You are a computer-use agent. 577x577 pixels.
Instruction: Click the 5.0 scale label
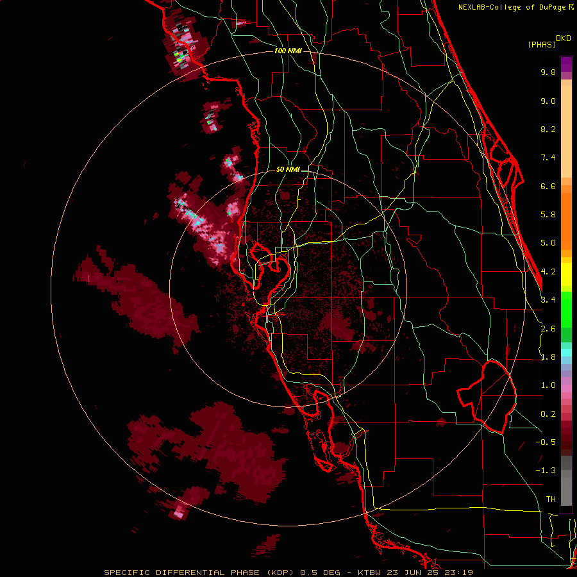[548, 243]
